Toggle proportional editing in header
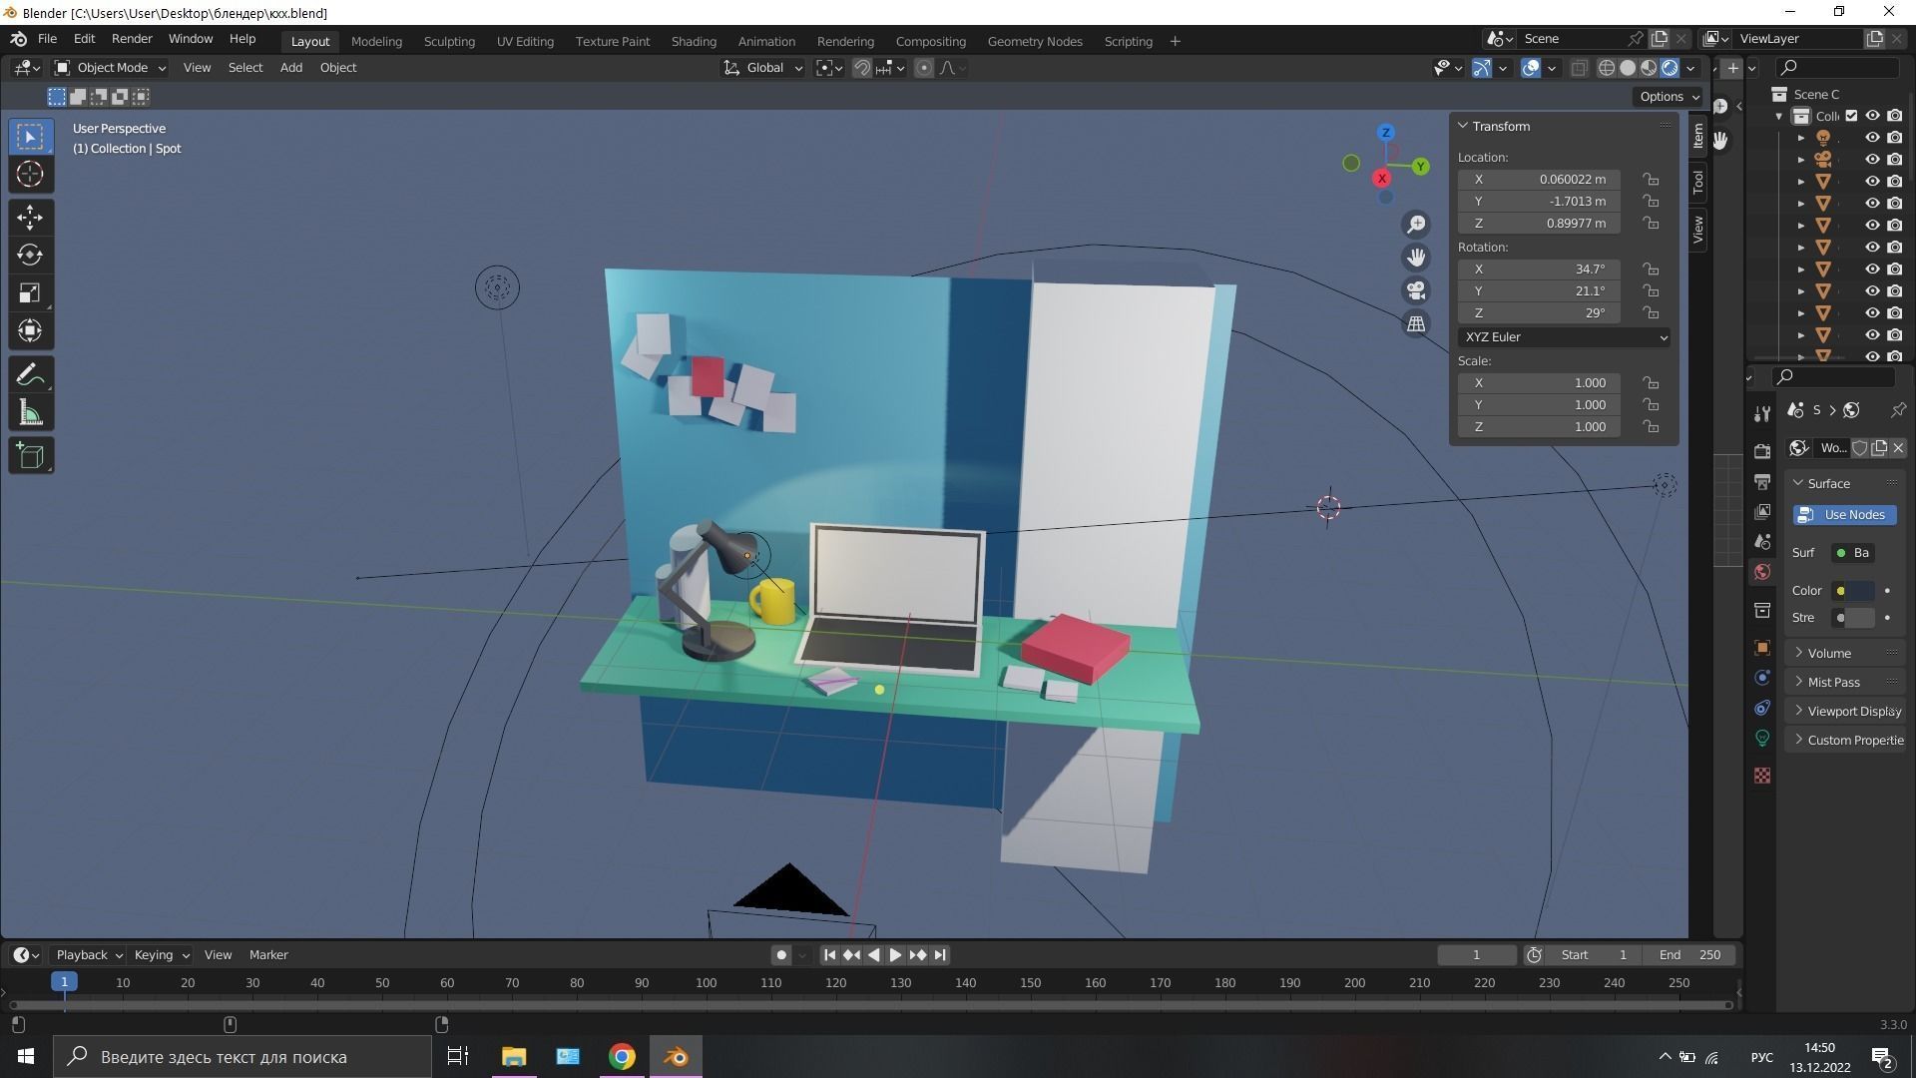This screenshot has height=1078, width=1916. pos(924,68)
